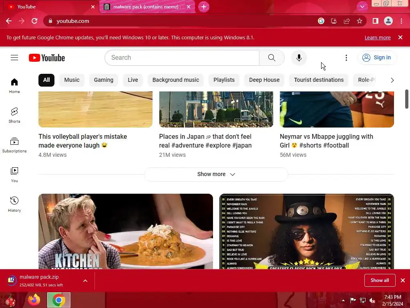This screenshot has height=308, width=410.
Task: Select the All filter chip
Action: pos(46,80)
